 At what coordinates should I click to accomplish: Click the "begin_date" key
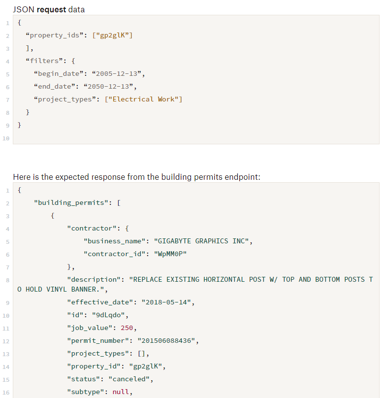[x=59, y=74]
